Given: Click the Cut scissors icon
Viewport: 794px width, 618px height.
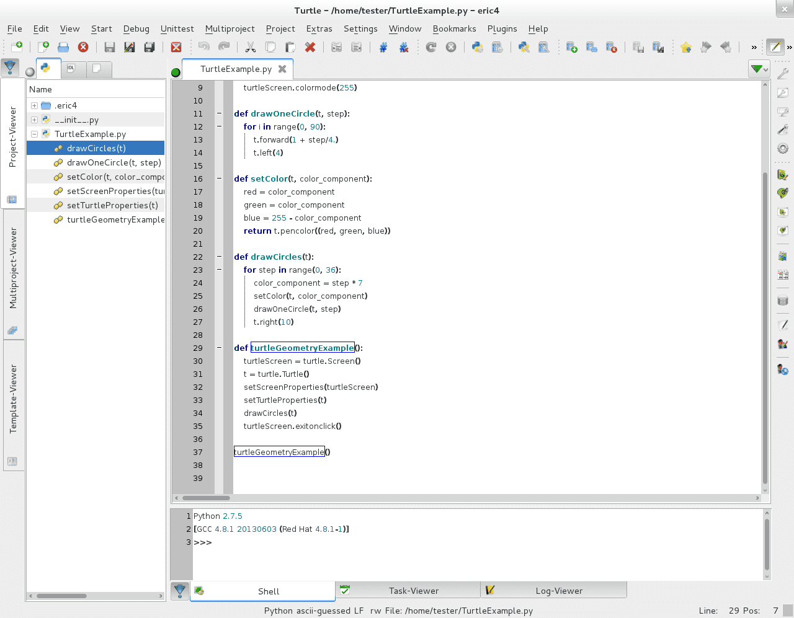Looking at the screenshot, I should tap(251, 47).
